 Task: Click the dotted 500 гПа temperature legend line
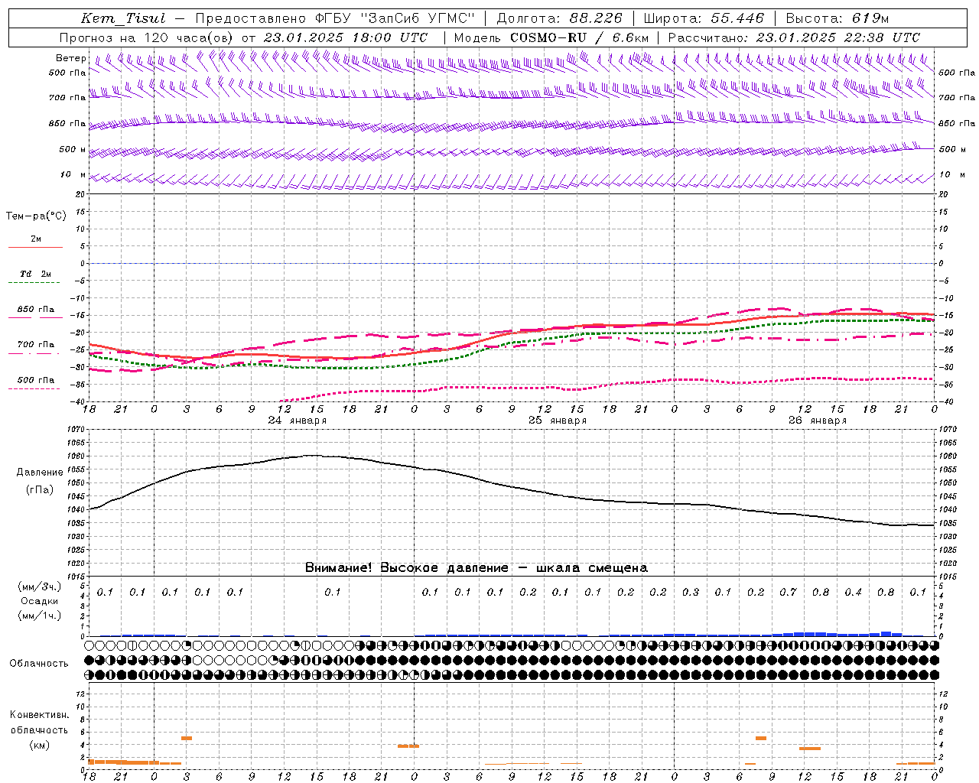click(35, 388)
